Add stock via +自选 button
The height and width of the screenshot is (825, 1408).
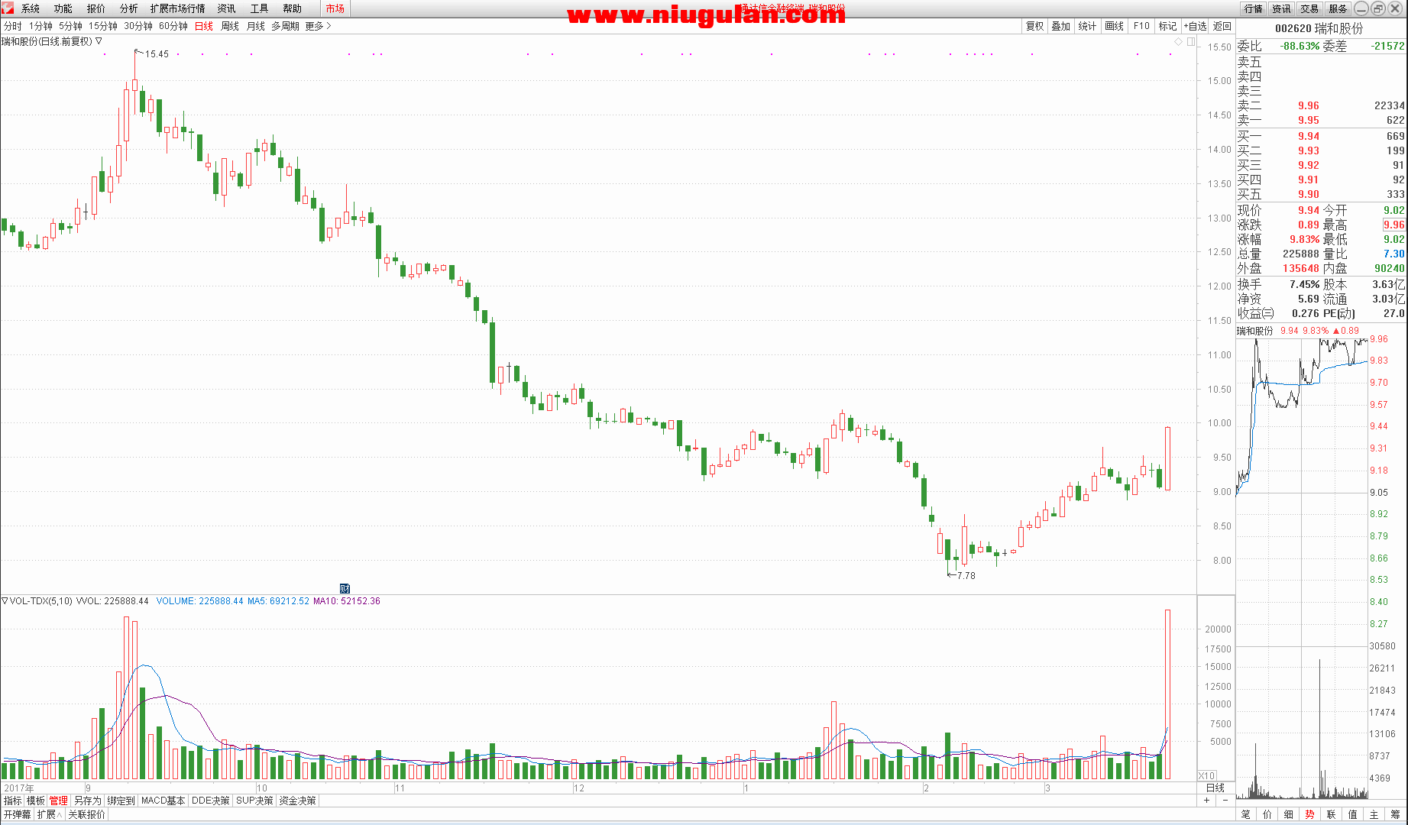point(1196,26)
